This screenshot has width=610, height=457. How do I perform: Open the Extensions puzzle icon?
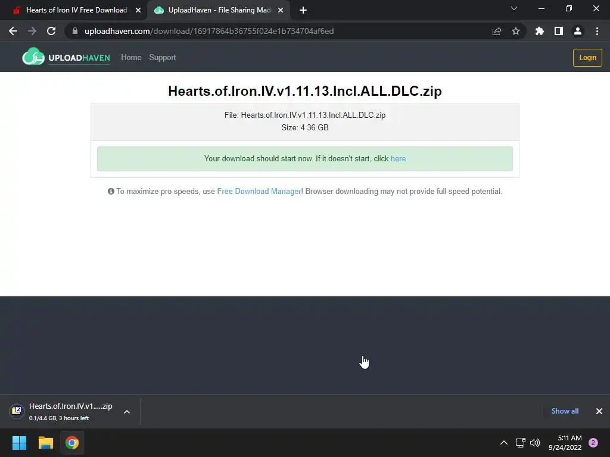click(x=540, y=31)
